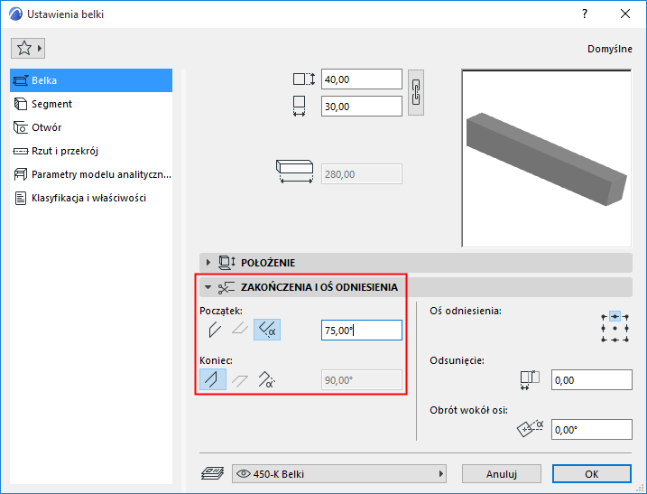Viewport: 647px width, 494px height.
Task: Open the Favorites star button
Action: click(x=28, y=49)
